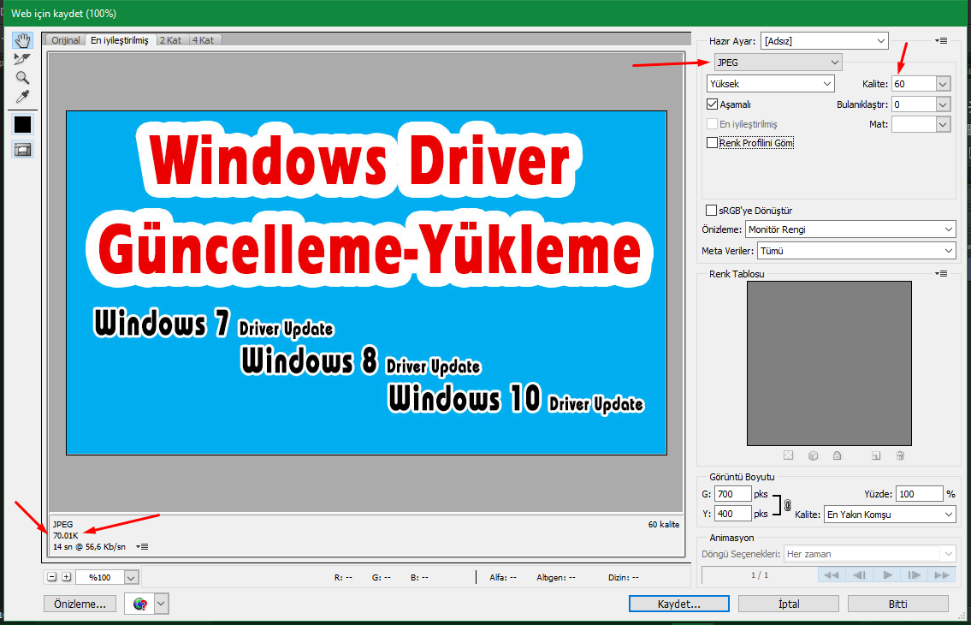
Task: Switch to the Orijinal tab
Action: pos(66,40)
